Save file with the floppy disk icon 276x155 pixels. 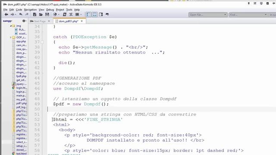[x=47, y=15]
